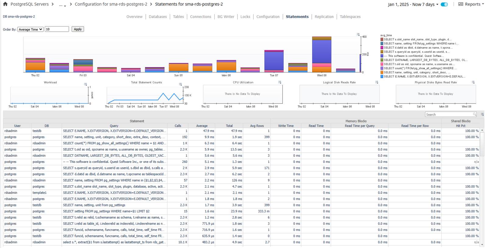
Task: Click 'SELECT setting FROM pg_settings WHERE name=$1' query
Action: tap(114, 211)
